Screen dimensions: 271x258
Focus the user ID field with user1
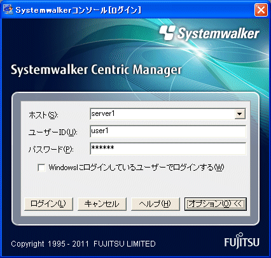[x=168, y=131]
